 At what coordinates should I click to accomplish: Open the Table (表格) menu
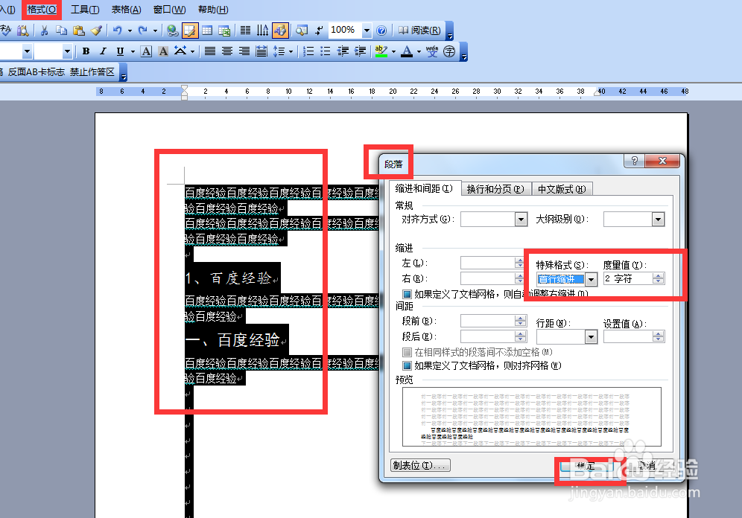pyautogui.click(x=126, y=10)
